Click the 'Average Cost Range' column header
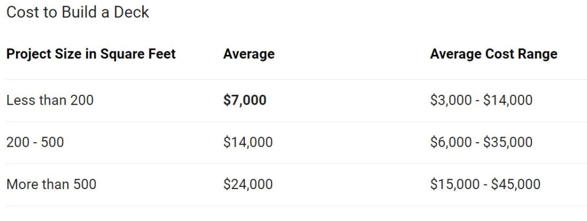Screen dimensions: 587x221 point(494,54)
